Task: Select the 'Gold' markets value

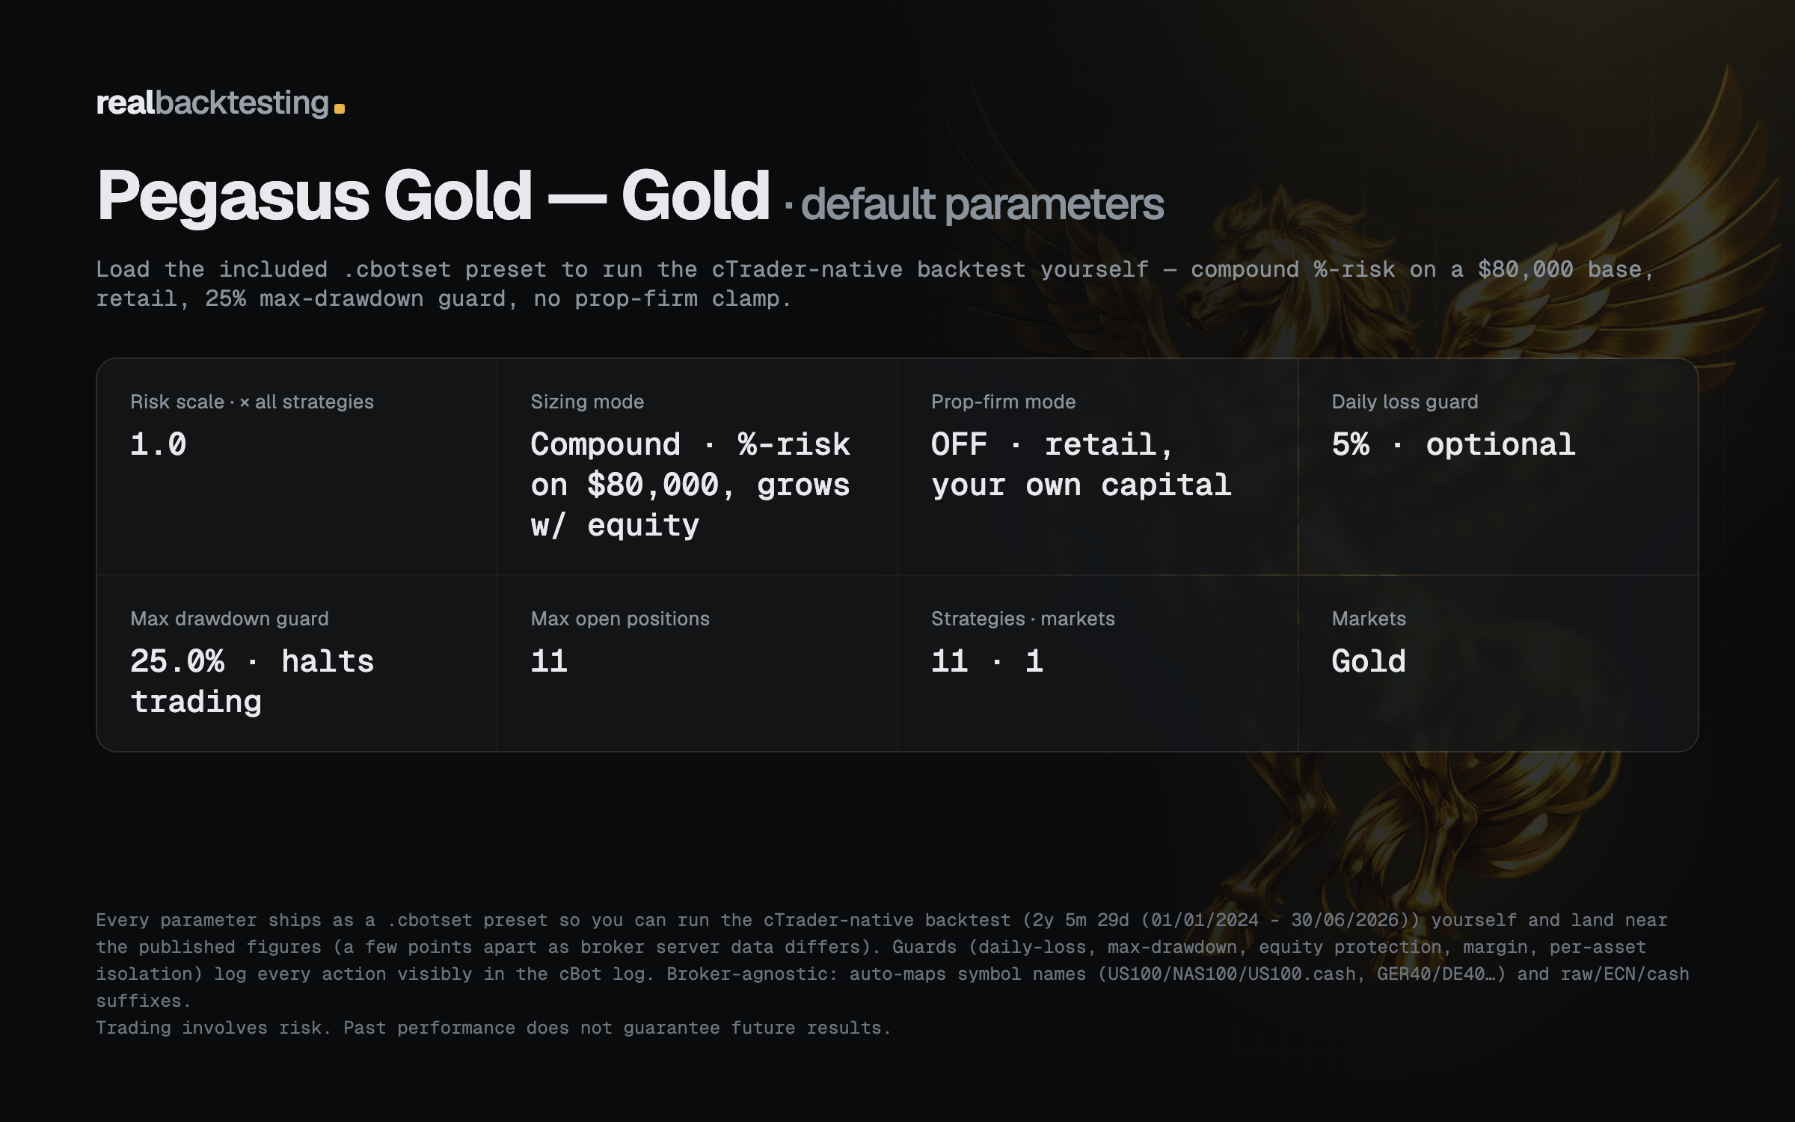Action: pyautogui.click(x=1369, y=661)
